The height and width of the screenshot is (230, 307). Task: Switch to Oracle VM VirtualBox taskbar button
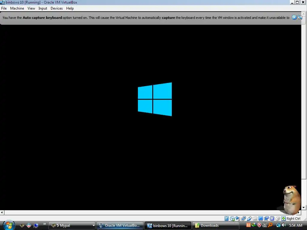[120, 226]
